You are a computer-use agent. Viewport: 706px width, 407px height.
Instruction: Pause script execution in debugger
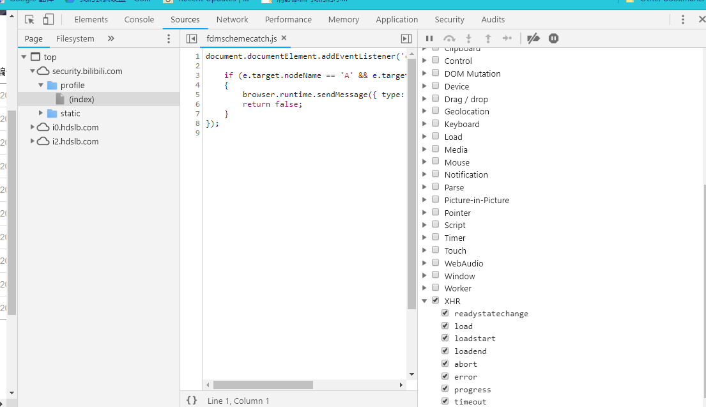point(429,38)
